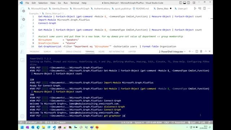Open the PROBLEMS panel tab
231x130 pixels.
(x=35, y=52)
